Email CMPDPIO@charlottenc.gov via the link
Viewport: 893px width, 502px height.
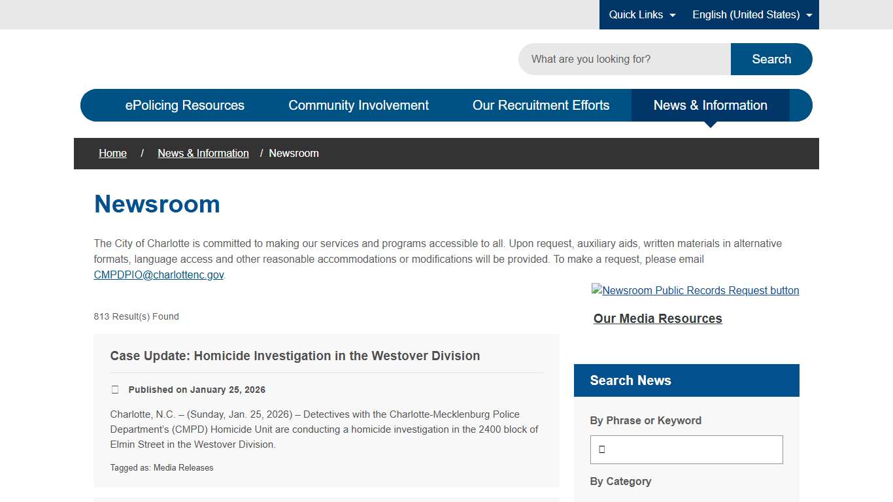pos(158,275)
